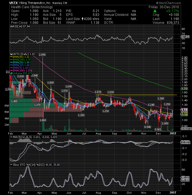192x195 pixels.
Task: Click the Bid Size 51 value
Action: (60, 23)
